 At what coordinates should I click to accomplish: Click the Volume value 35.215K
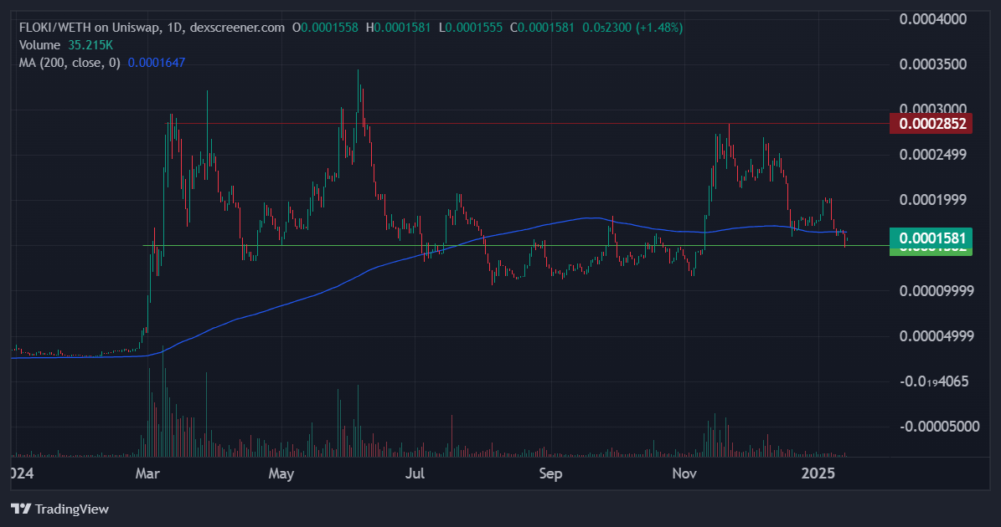90,45
